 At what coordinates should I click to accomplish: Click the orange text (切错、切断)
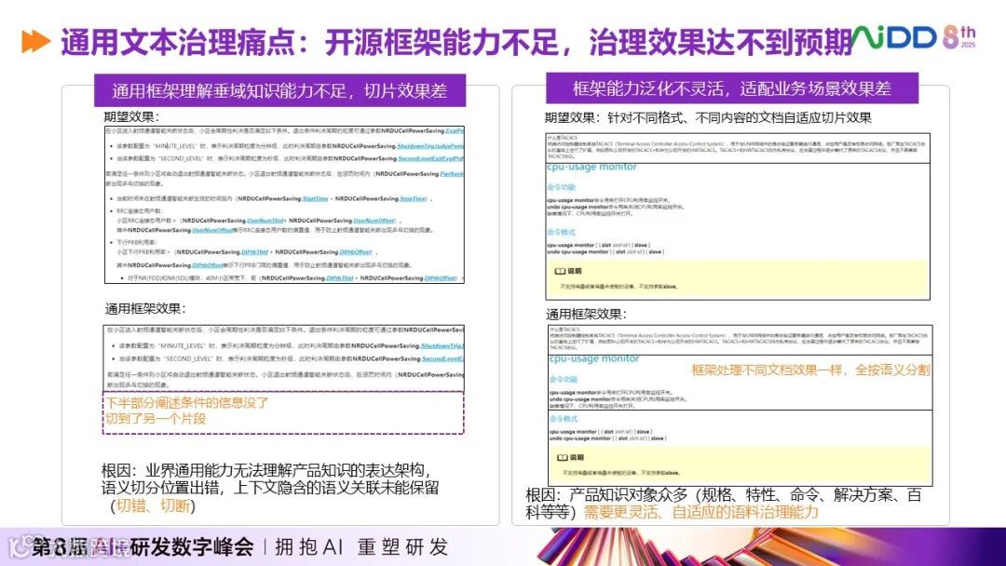[153, 505]
